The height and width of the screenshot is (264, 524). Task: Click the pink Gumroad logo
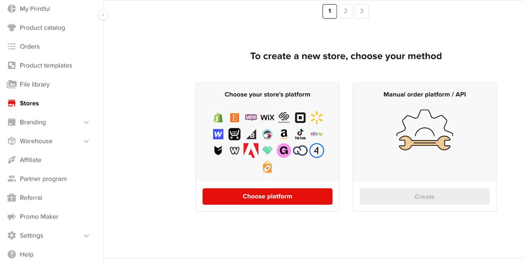[x=284, y=151]
